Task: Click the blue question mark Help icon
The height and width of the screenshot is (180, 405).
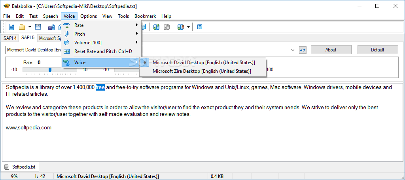Action: pyautogui.click(x=199, y=27)
